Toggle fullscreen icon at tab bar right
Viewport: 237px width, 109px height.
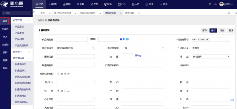[236, 13]
